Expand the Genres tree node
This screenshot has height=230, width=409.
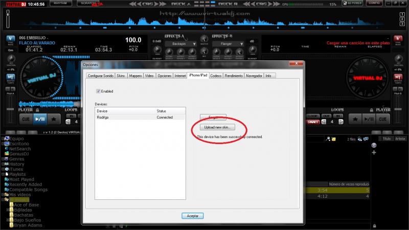[x=3, y=159]
